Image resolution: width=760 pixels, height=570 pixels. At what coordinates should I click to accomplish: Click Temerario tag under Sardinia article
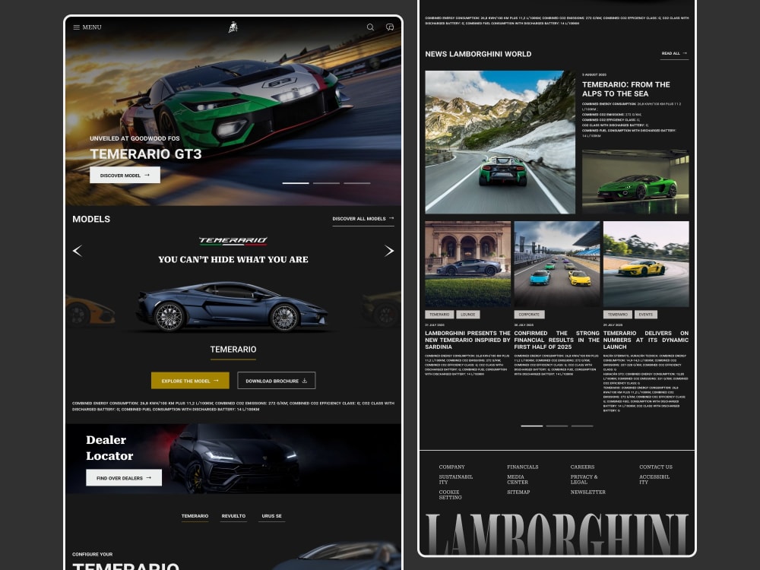point(439,315)
